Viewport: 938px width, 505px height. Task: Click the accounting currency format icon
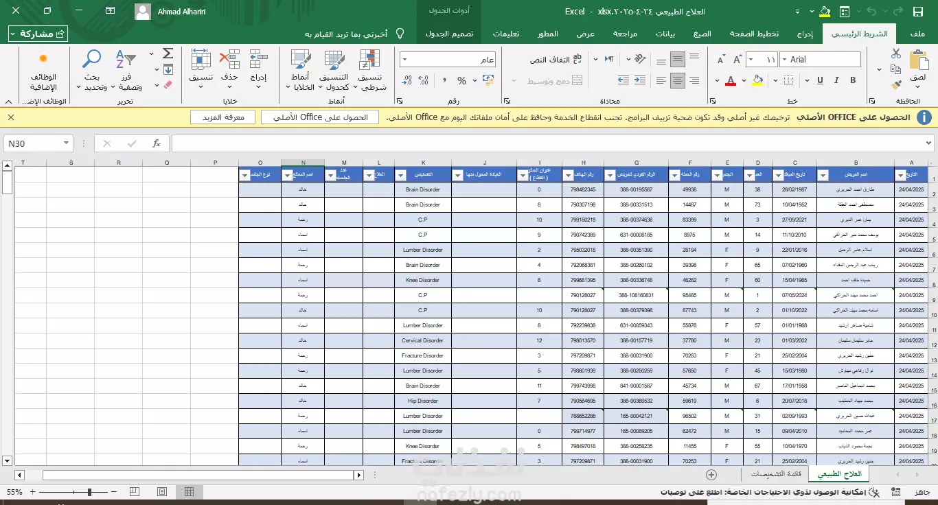pyautogui.click(x=488, y=81)
